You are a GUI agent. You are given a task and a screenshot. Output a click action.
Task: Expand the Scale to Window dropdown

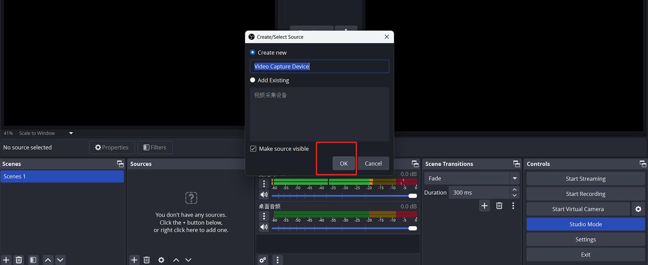pos(71,133)
